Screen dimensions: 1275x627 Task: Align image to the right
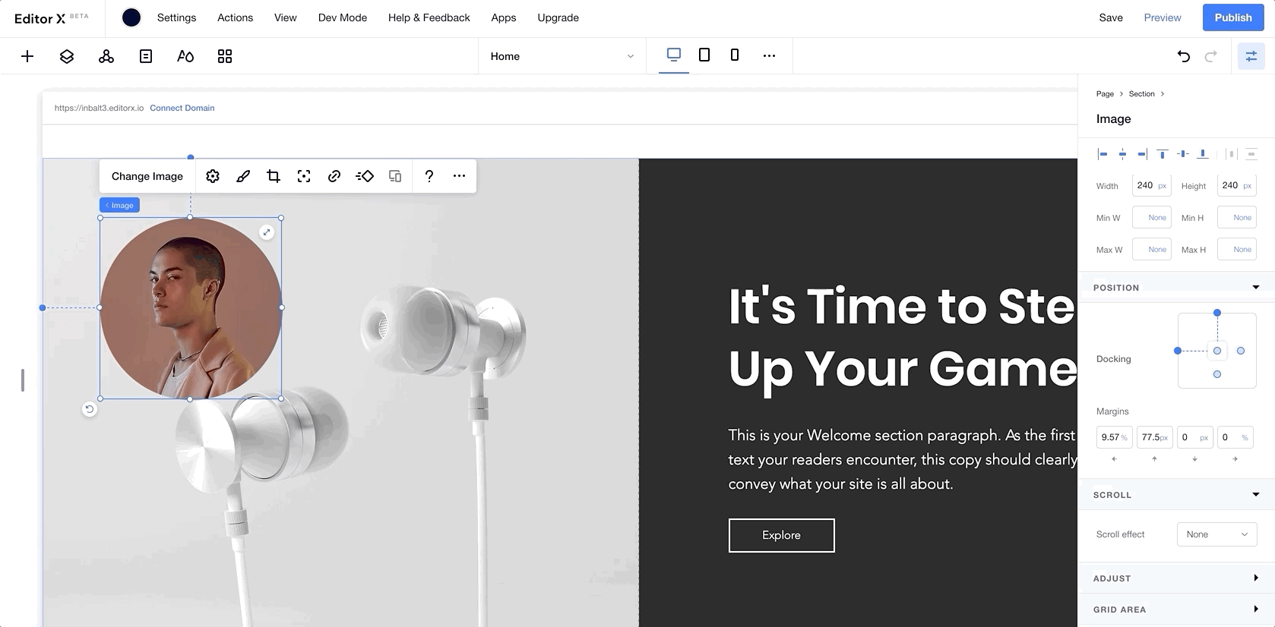tap(1142, 154)
